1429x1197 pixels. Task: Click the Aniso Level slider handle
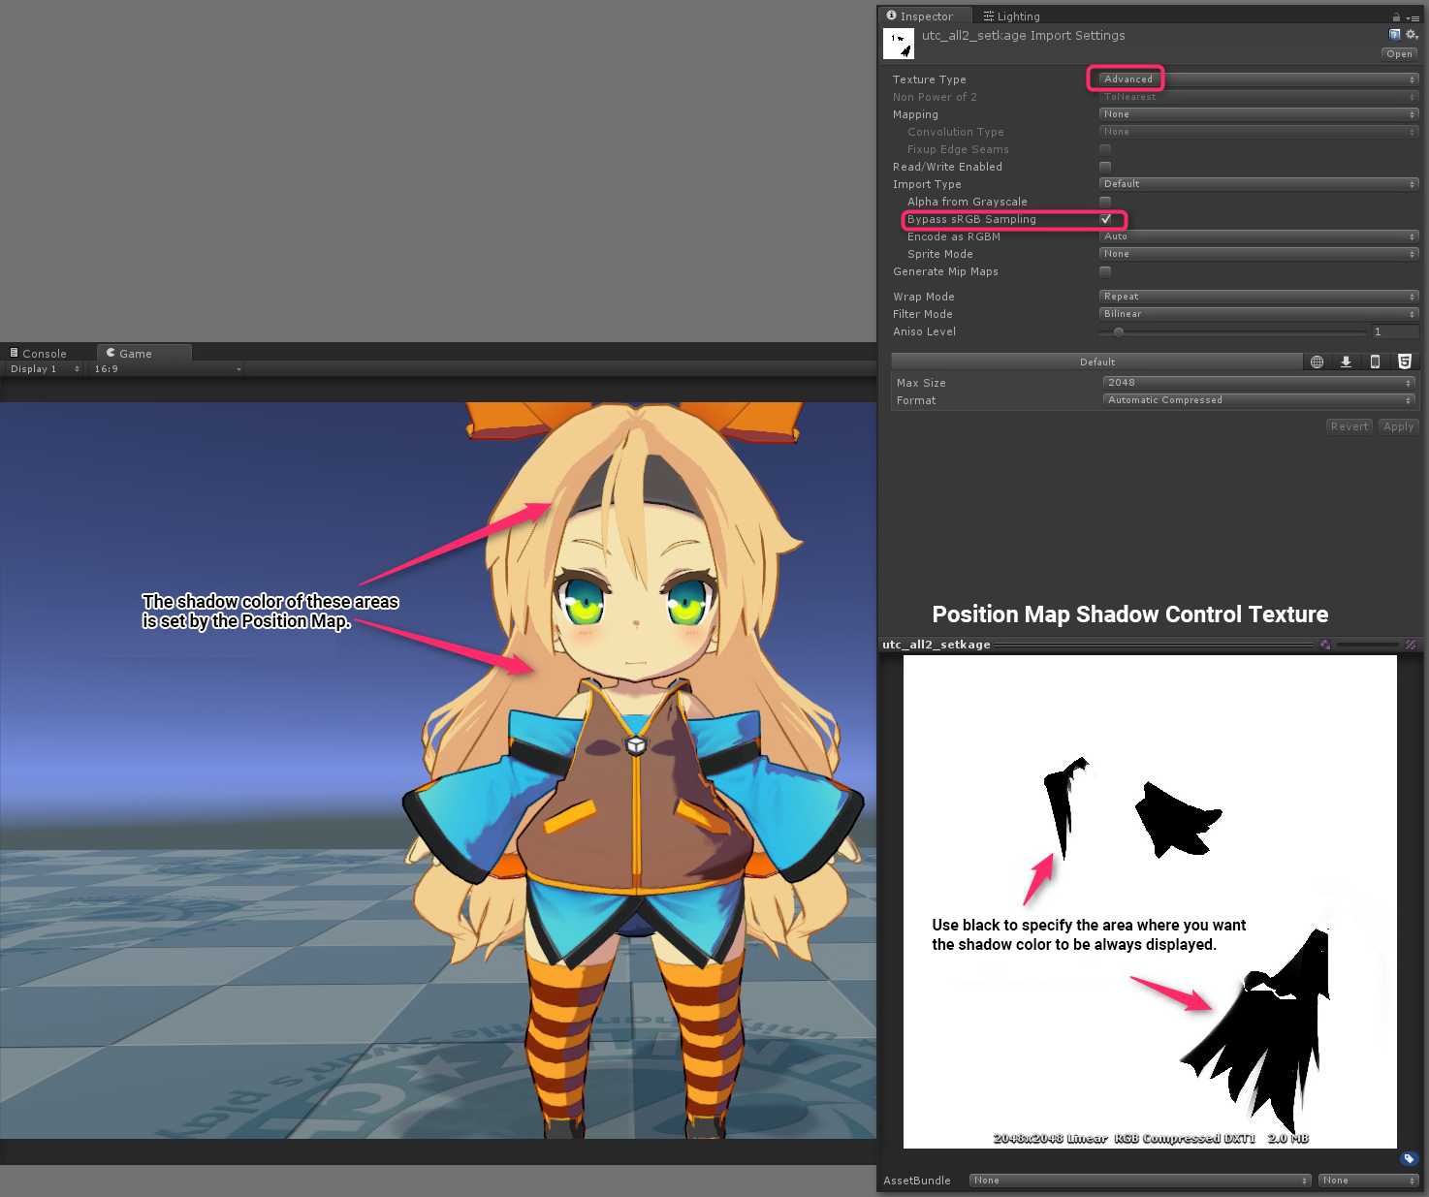(1119, 331)
